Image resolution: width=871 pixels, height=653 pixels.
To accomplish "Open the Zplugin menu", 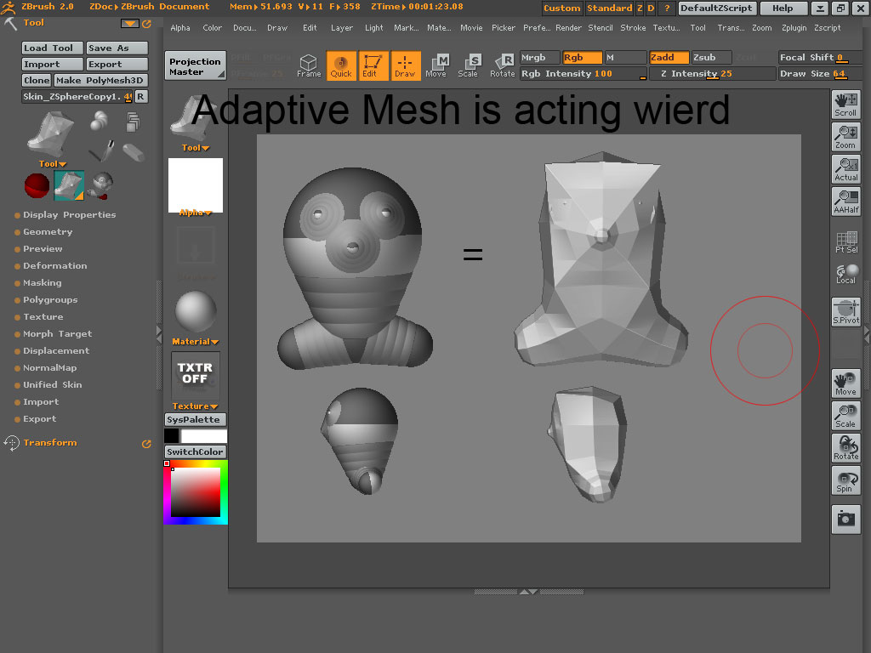I will tap(794, 28).
